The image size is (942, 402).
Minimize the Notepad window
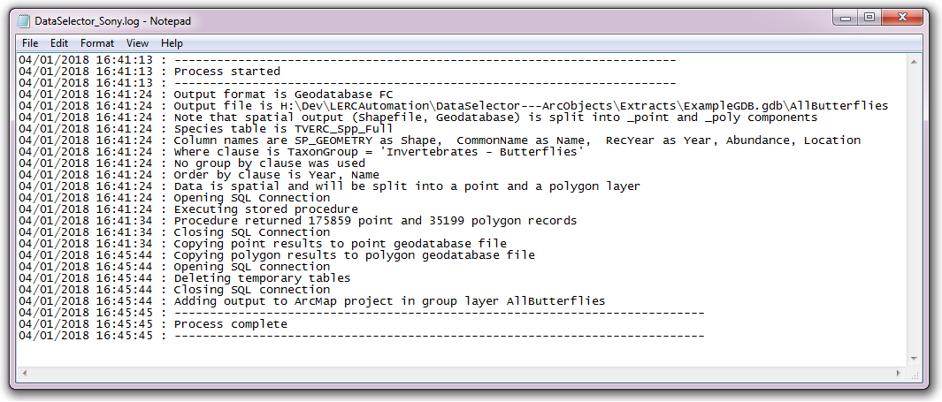point(846,18)
